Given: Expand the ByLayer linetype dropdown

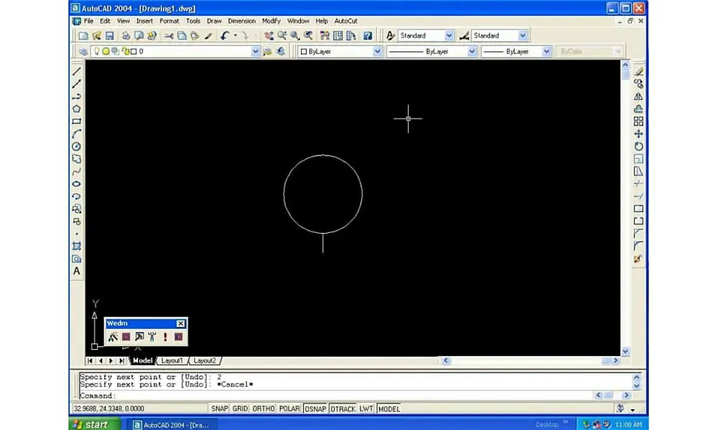Looking at the screenshot, I should pos(472,52).
